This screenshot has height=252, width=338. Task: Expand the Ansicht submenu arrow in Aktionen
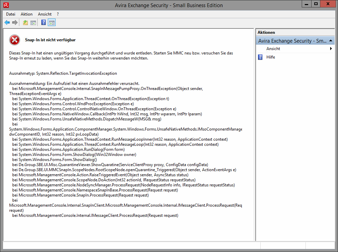coord(331,49)
